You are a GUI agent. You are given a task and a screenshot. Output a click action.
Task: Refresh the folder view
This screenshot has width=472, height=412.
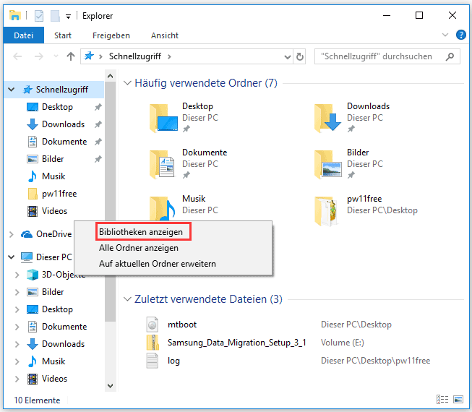pyautogui.click(x=299, y=56)
